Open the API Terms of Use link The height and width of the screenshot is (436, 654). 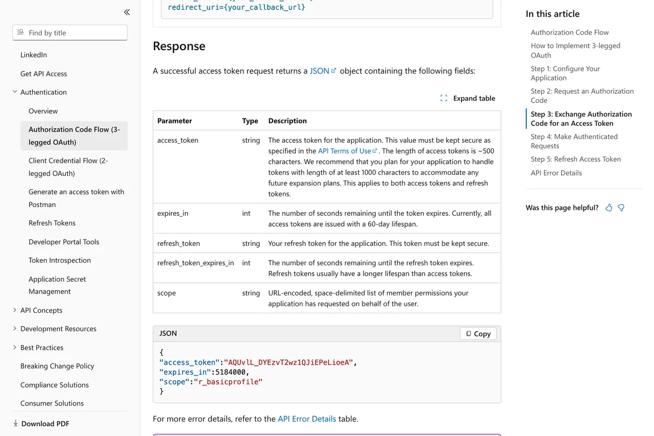pyautogui.click(x=348, y=151)
